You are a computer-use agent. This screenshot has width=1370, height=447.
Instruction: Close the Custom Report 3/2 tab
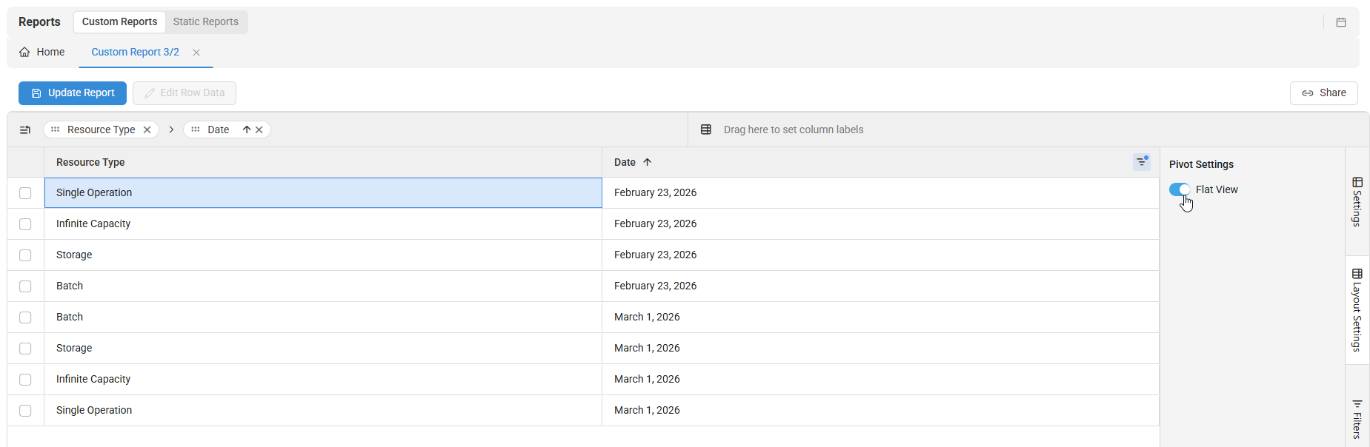pyautogui.click(x=196, y=53)
